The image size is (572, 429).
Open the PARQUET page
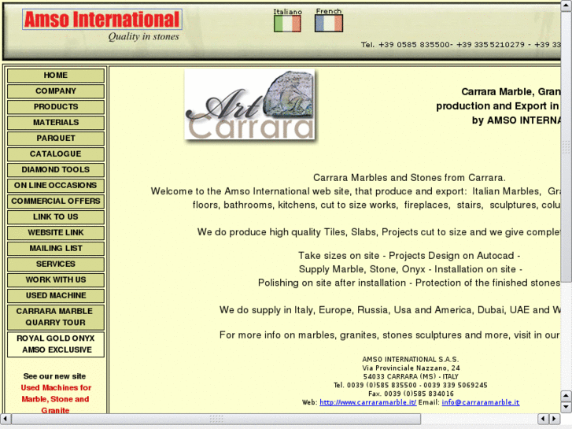[x=56, y=138]
